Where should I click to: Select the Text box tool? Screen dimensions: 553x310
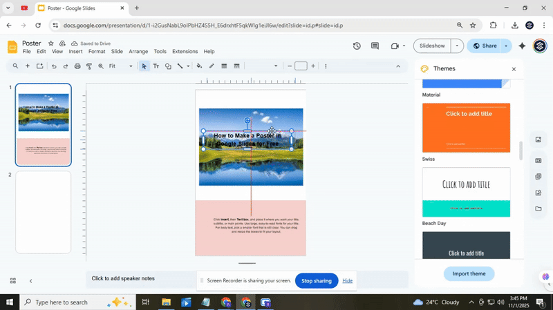[156, 66]
